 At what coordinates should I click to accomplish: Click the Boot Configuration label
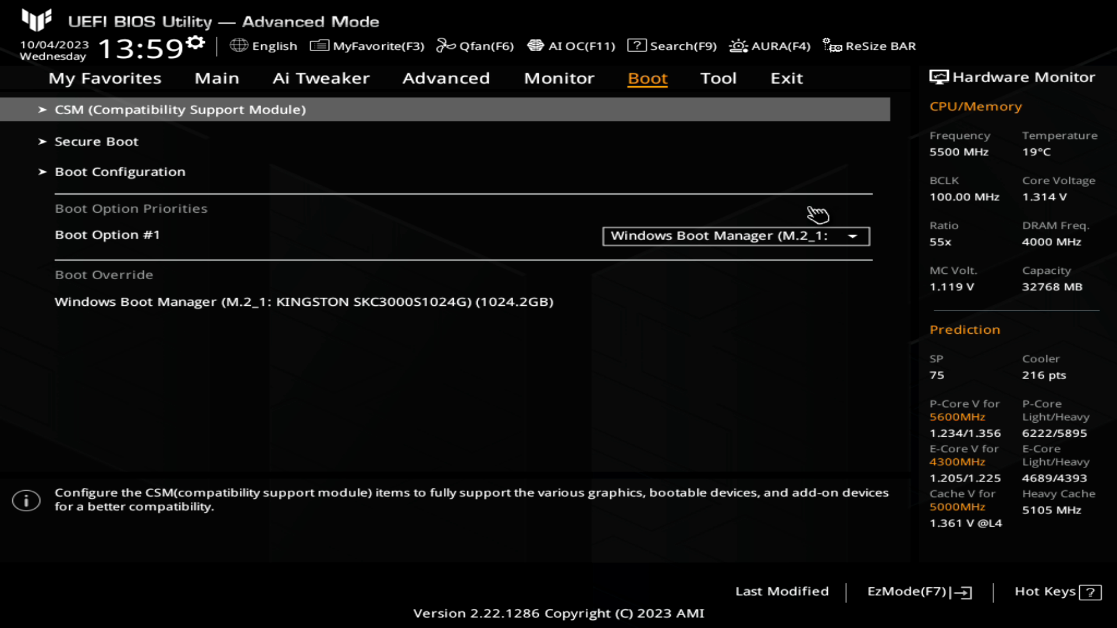tap(120, 172)
